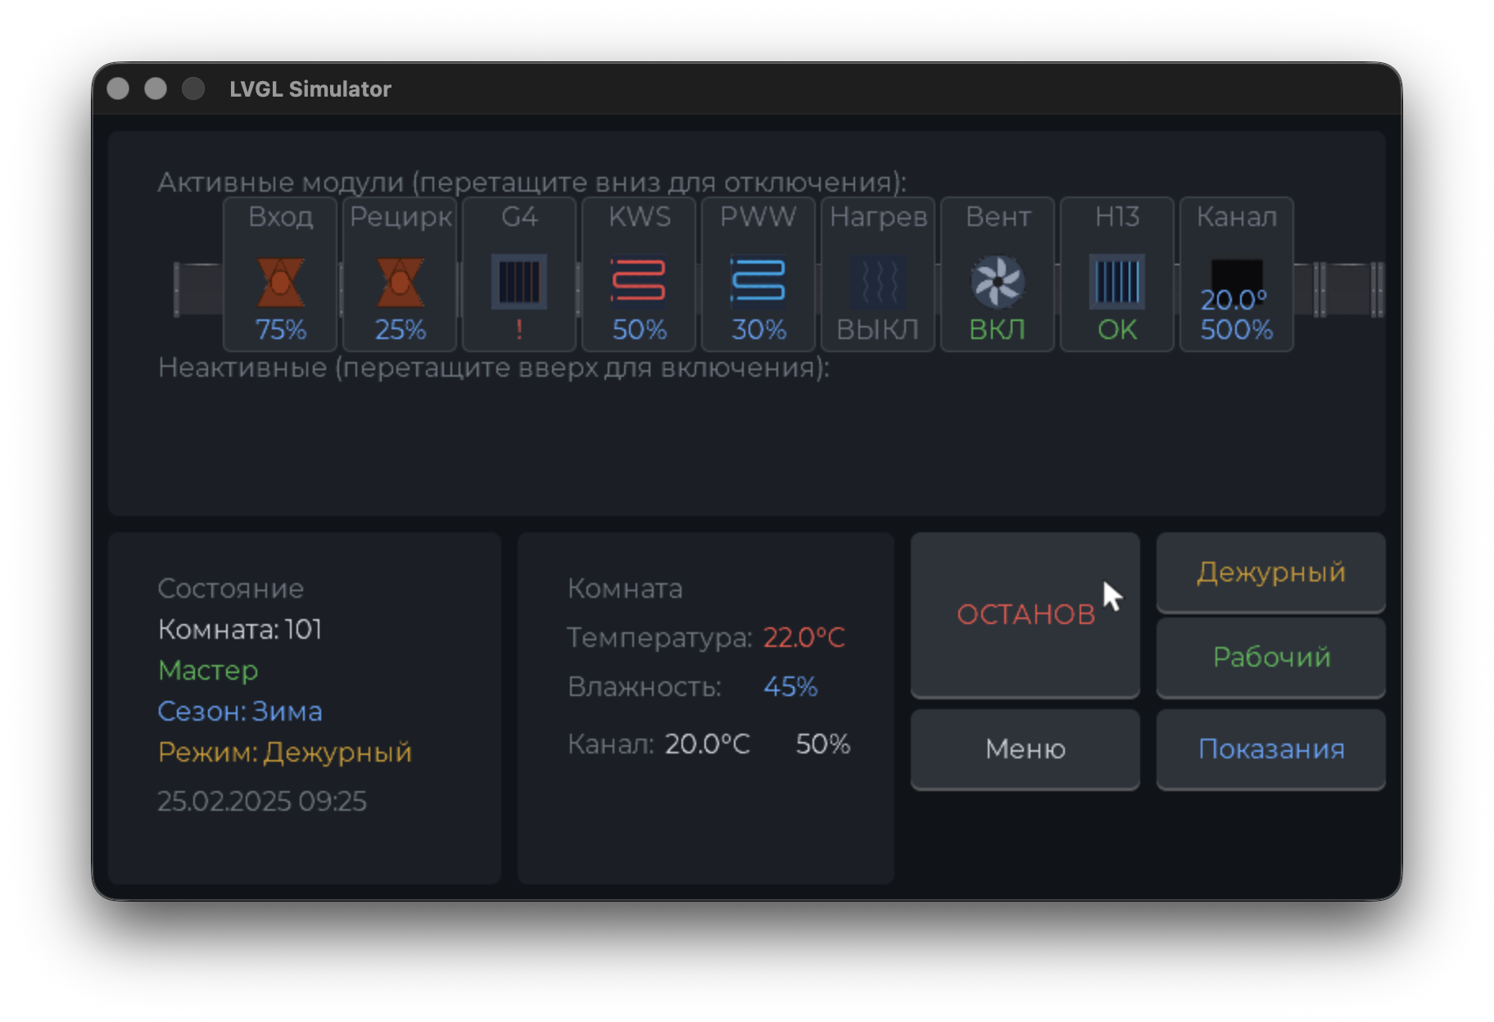Click the Режим: Дежурный status text

[284, 753]
